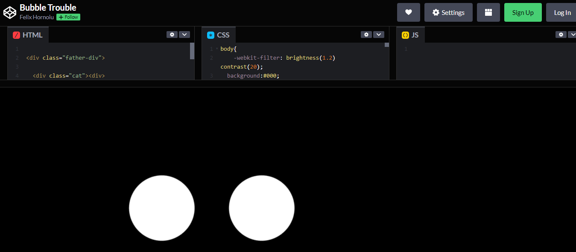Toggle the heart to like this pen
This screenshot has height=252, width=576.
coord(408,12)
